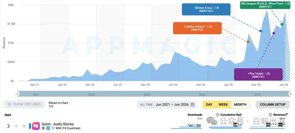295x133 pixels.
Task: Click the help icon beside Revenue column
Action: coord(270,115)
